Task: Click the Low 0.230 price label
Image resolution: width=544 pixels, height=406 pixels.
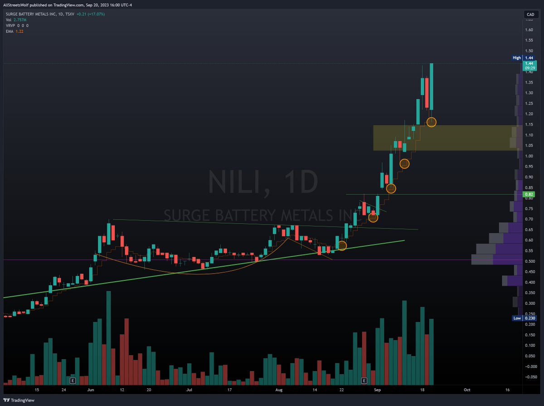Action: [x=523, y=318]
